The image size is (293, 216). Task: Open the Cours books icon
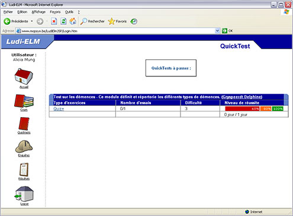pyautogui.click(x=24, y=101)
